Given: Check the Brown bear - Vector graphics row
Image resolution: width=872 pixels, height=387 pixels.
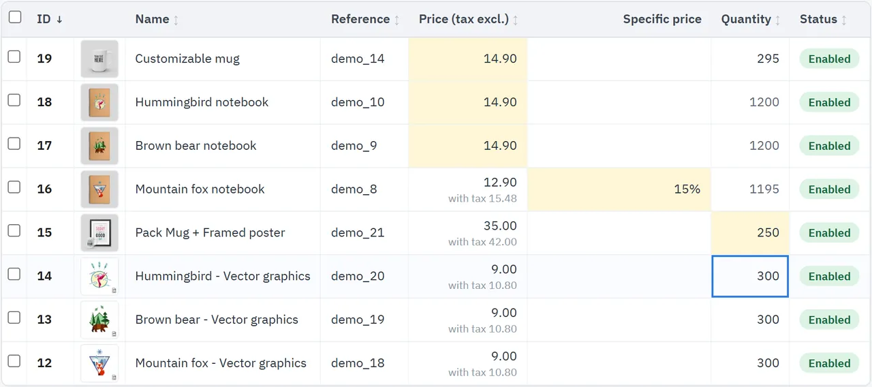Looking at the screenshot, I should point(14,318).
